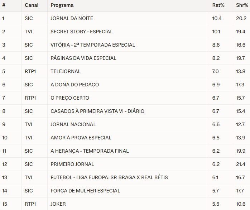Click the TELEJORNAL program name
Image resolution: width=250 pixels, height=210 pixels.
(x=66, y=71)
